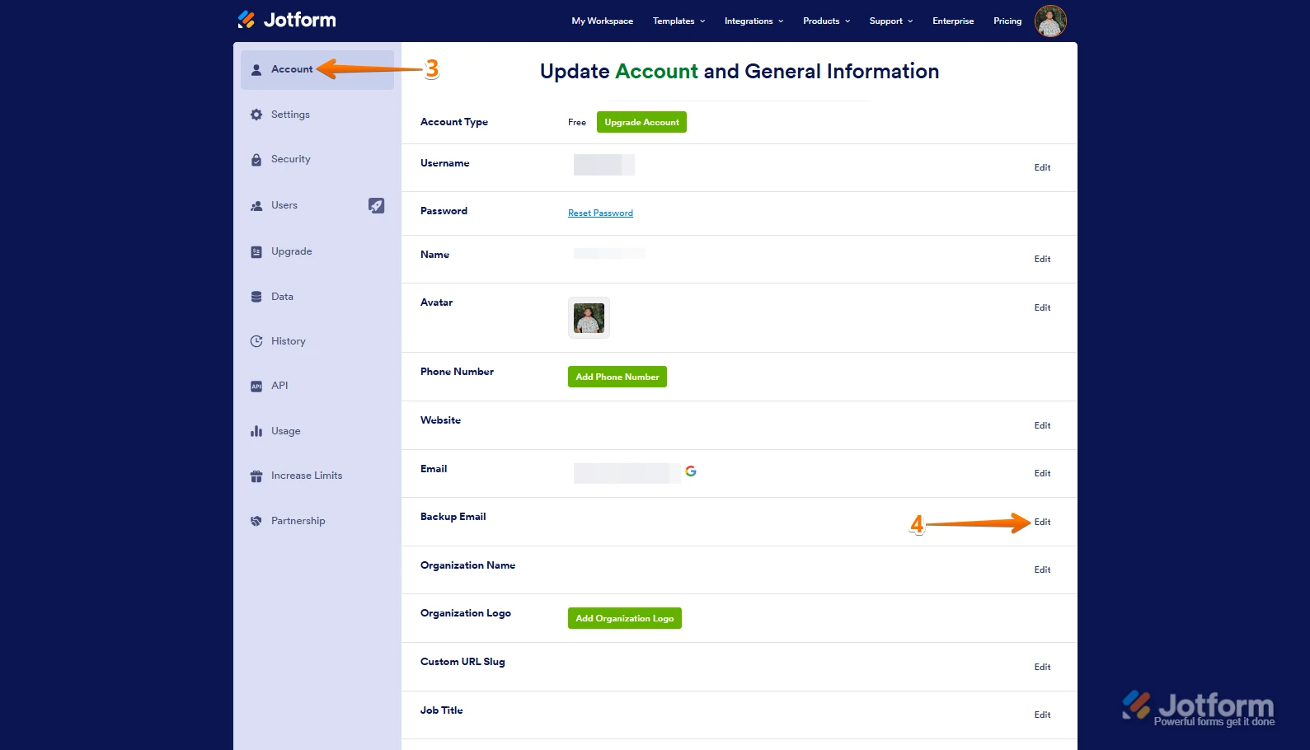Click the API icon in sidebar
The width and height of the screenshot is (1310, 750).
pyautogui.click(x=256, y=387)
